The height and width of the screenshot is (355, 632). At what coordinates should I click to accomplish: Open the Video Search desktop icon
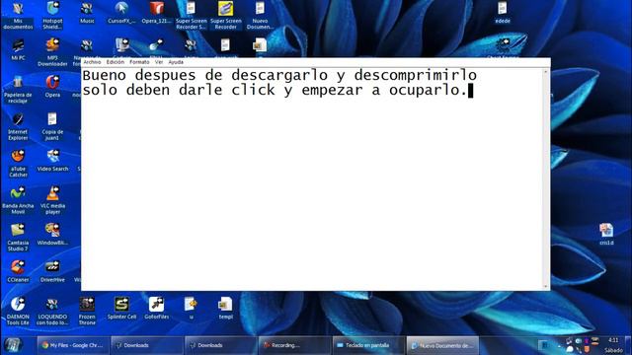(52, 161)
